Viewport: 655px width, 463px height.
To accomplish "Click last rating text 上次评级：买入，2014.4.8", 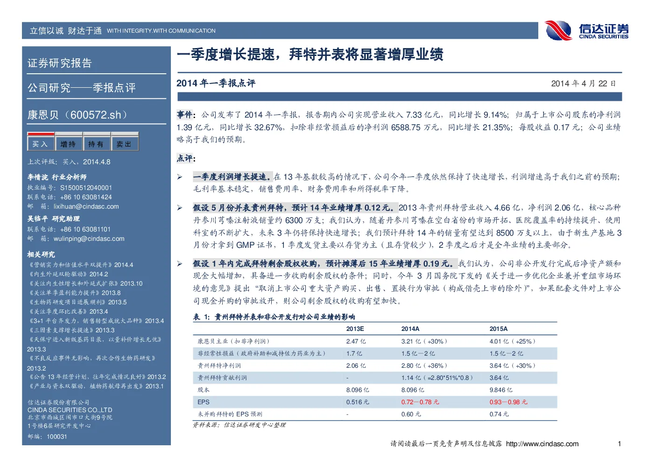I will pyautogui.click(x=69, y=162).
